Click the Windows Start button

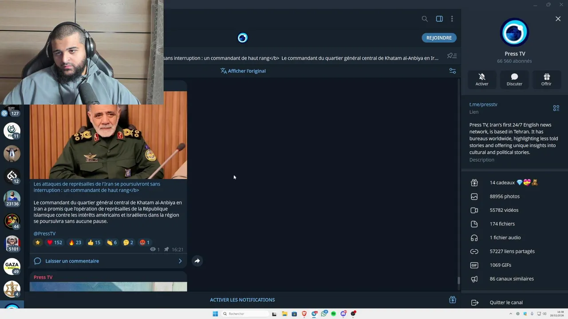[215, 314]
